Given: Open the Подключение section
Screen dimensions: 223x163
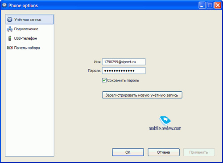Looking at the screenshot, I should pyautogui.click(x=29, y=29).
